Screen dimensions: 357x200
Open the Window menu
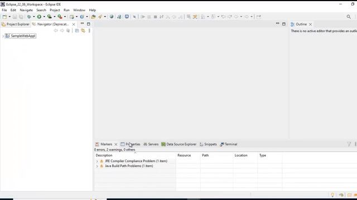(x=79, y=10)
